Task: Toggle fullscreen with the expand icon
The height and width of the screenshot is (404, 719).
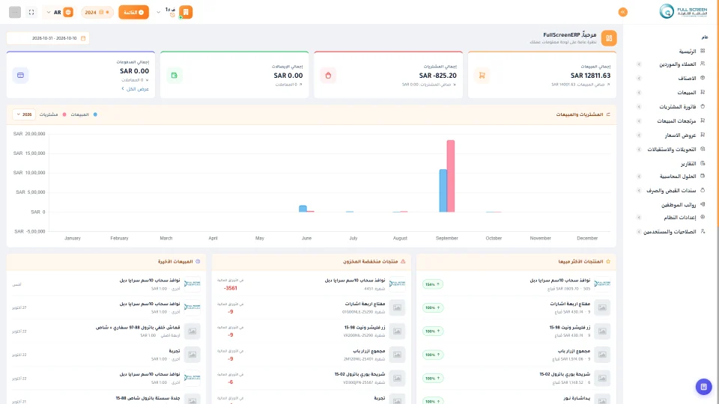Action: [31, 13]
